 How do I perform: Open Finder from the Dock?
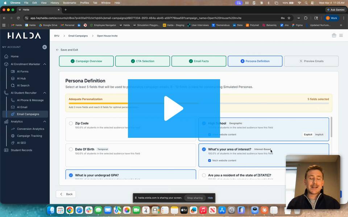[x=51, y=210]
